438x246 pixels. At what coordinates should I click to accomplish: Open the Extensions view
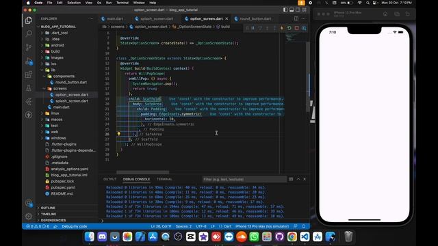pos(29,74)
